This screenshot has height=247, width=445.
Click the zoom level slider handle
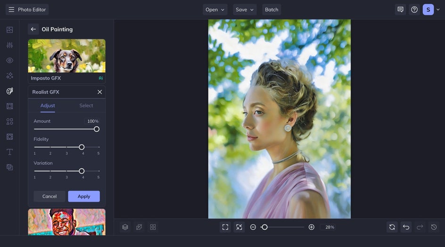(x=264, y=227)
